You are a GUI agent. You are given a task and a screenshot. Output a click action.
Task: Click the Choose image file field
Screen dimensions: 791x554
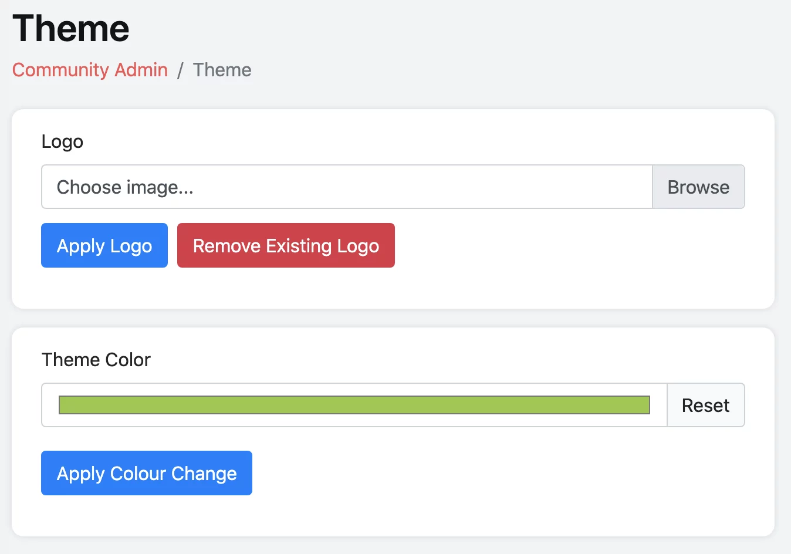tap(346, 187)
